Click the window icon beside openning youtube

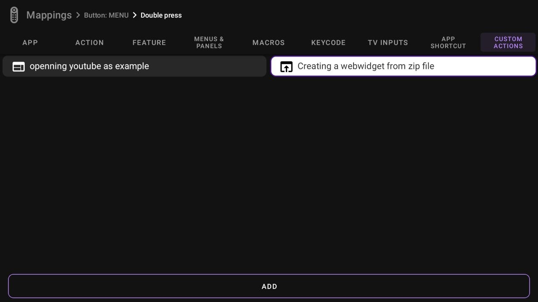pyautogui.click(x=18, y=66)
